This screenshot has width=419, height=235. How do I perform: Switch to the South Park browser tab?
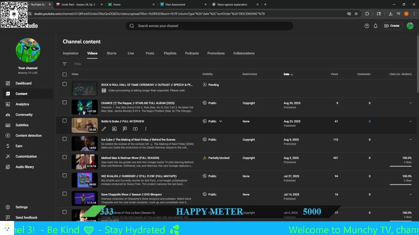pos(79,5)
